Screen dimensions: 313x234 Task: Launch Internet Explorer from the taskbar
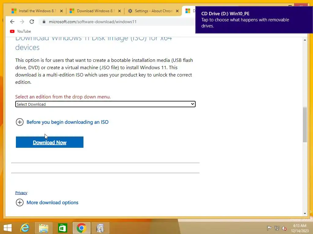click(x=25, y=228)
